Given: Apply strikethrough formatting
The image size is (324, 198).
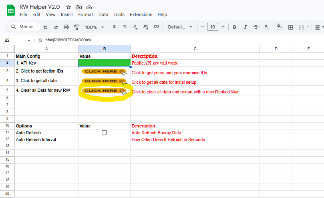Looking at the screenshot, I should pyautogui.click(x=256, y=27).
